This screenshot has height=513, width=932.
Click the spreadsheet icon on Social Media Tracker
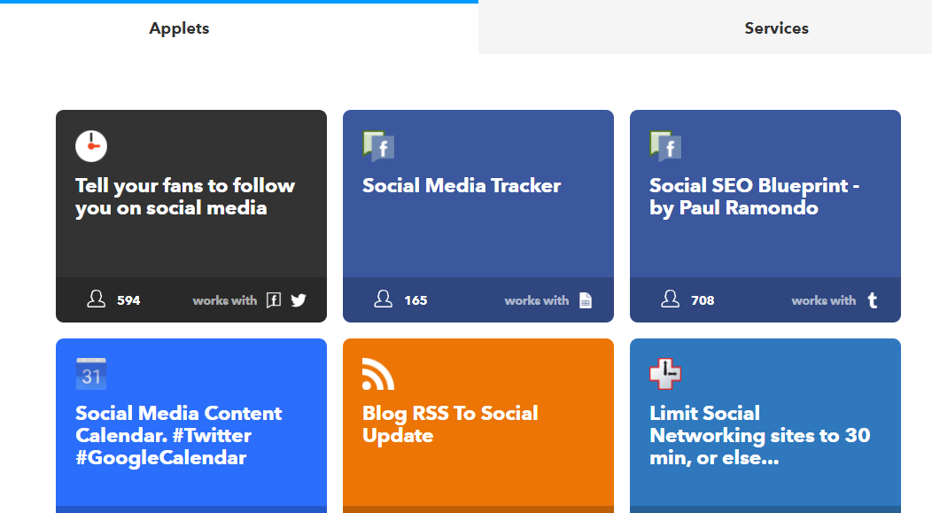click(586, 300)
